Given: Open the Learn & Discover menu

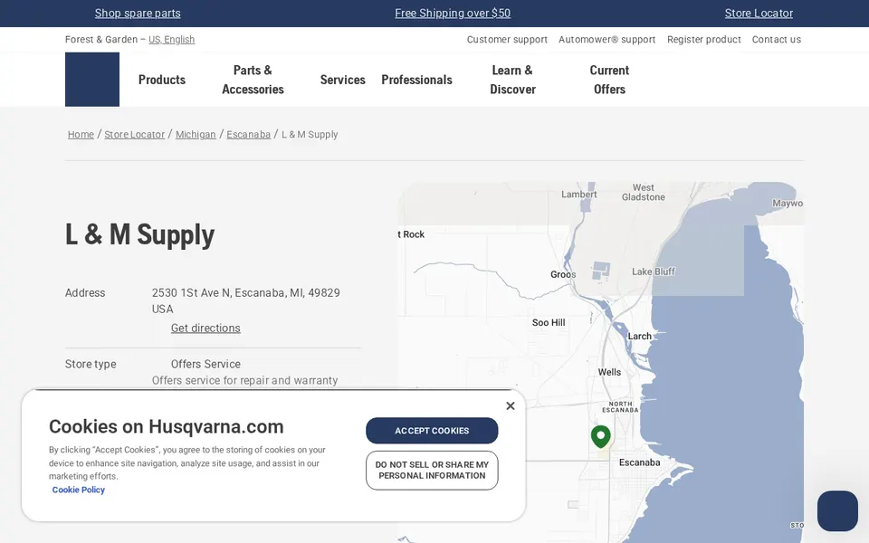Looking at the screenshot, I should click(x=512, y=80).
